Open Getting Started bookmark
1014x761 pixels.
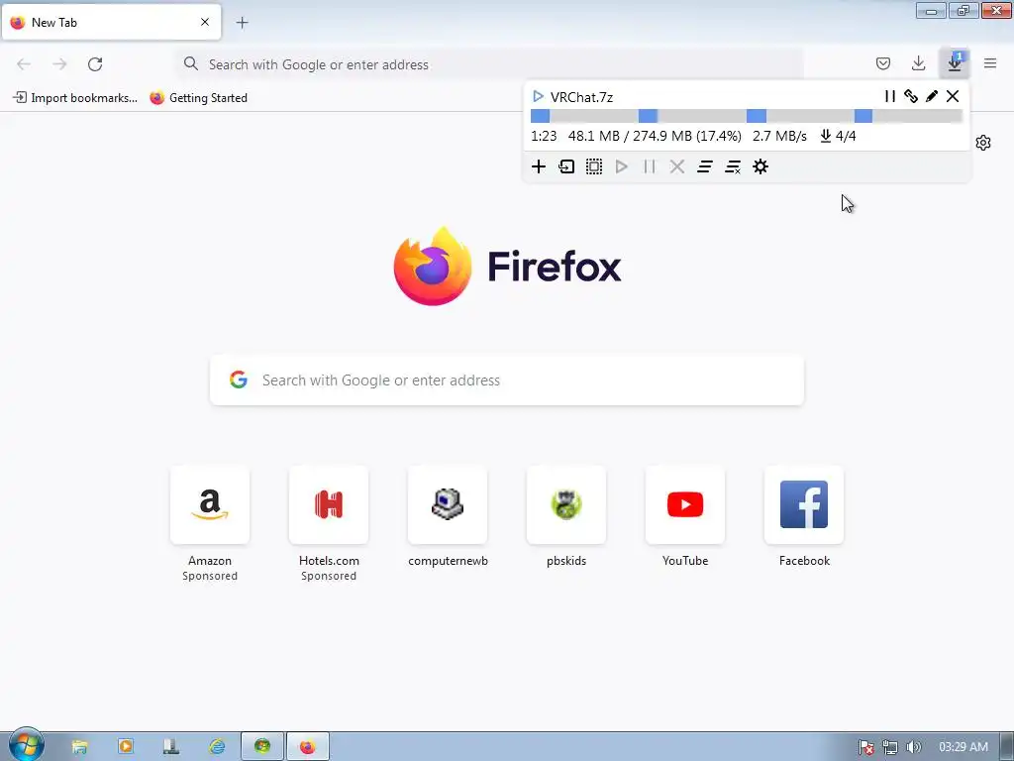pyautogui.click(x=198, y=98)
